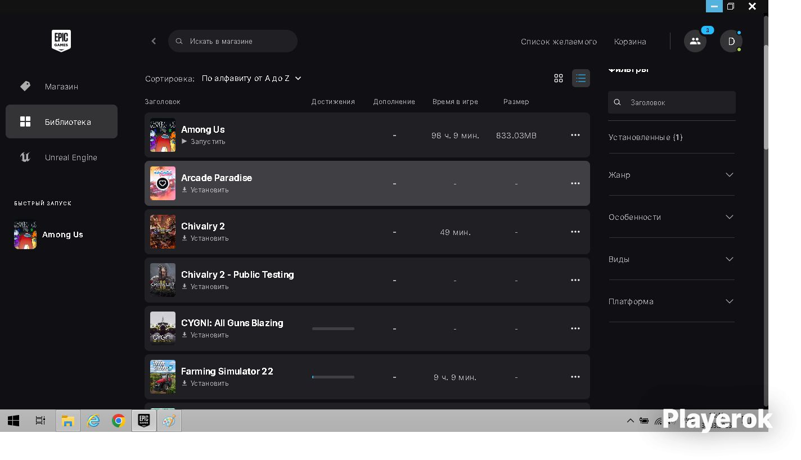
Task: Switch to grid view
Action: (559, 78)
